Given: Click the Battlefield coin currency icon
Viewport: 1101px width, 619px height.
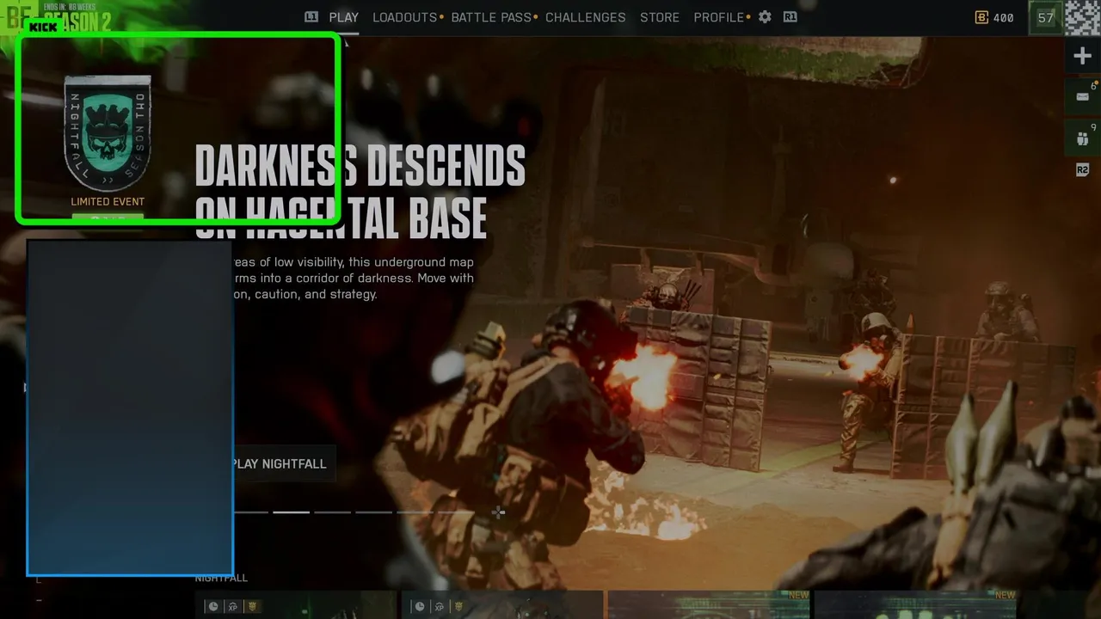Looking at the screenshot, I should (x=981, y=17).
